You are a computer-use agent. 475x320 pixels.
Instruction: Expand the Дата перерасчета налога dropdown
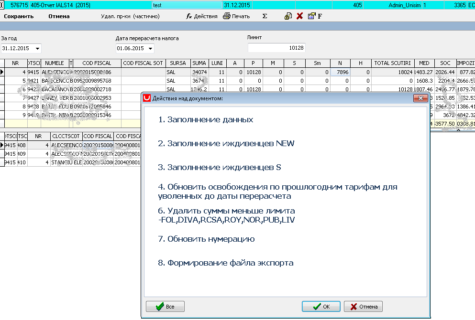click(150, 48)
